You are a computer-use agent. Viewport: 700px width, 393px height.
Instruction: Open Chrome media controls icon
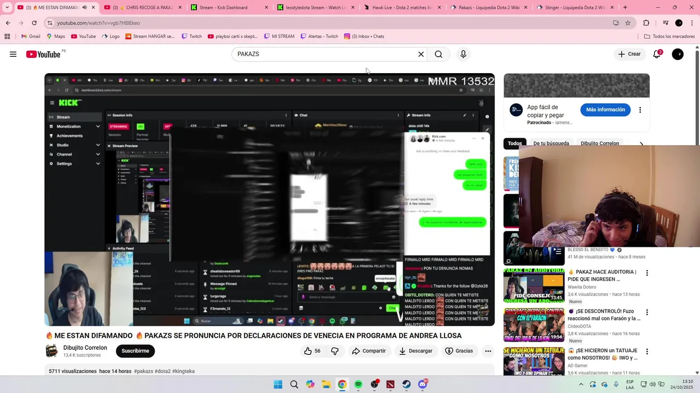point(666,23)
